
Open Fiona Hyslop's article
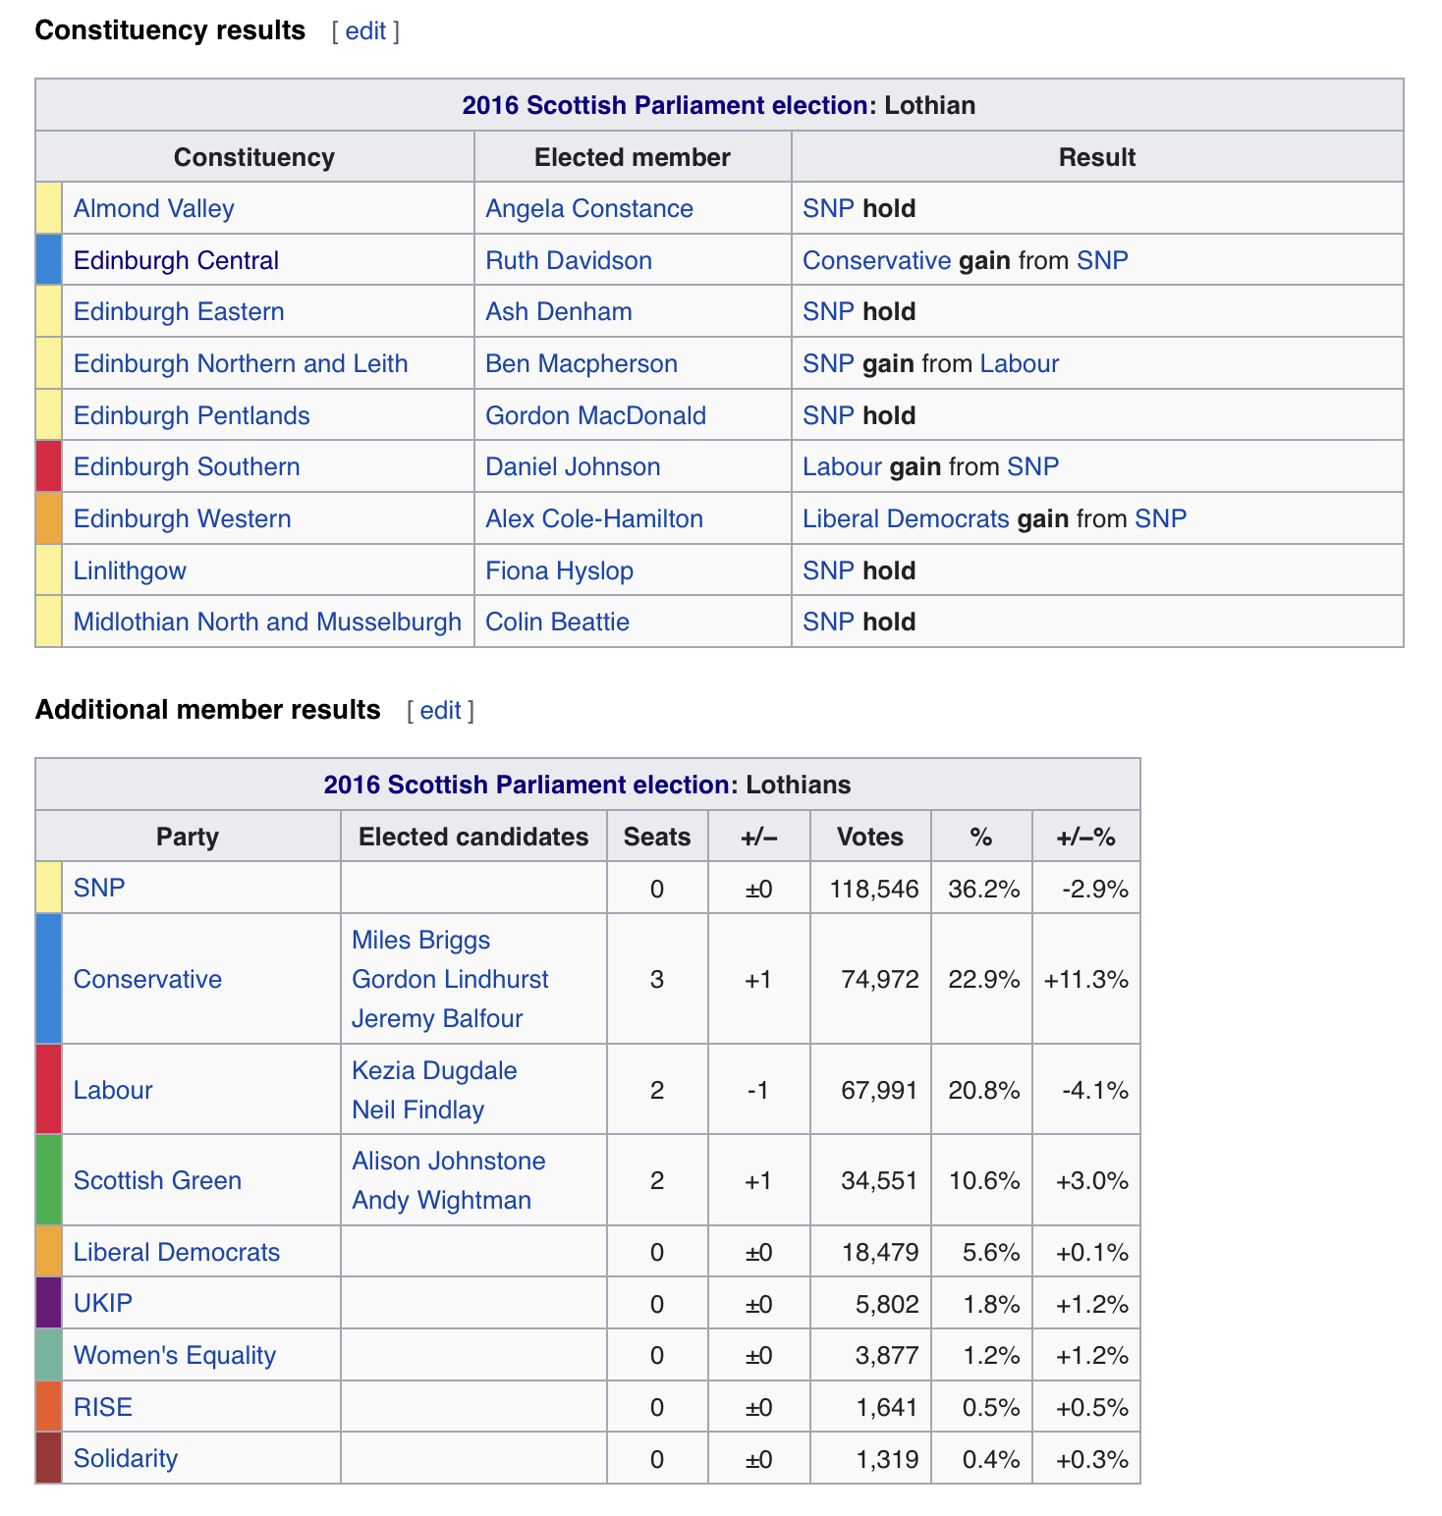(560, 570)
